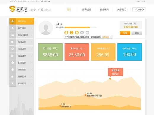Select 银行卡管理 label in the sidebar
The image size is (154, 115).
[x=23, y=35]
